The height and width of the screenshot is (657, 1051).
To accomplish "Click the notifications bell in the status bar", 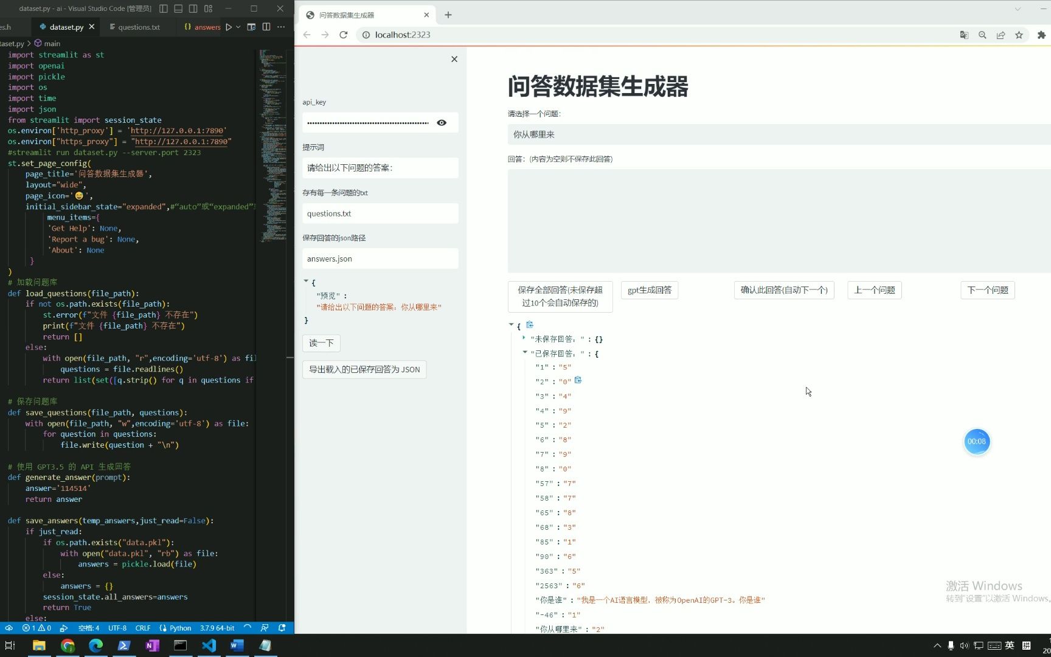I will tap(280, 628).
